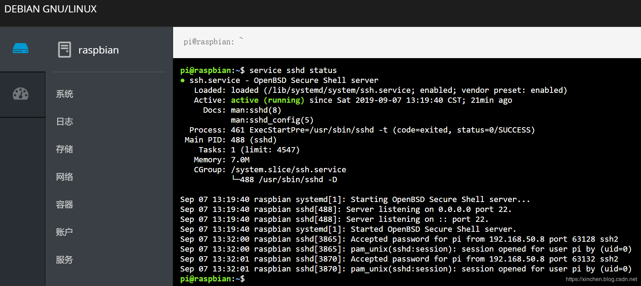Image resolution: width=641 pixels, height=286 pixels.
Task: Open the 服务 (Services) page
Action: (x=65, y=260)
